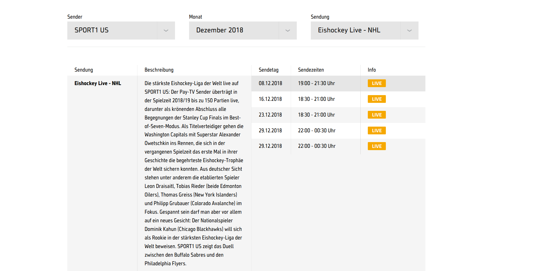Click the Sendezeiten column header
Image resolution: width=550 pixels, height=271 pixels.
click(311, 70)
